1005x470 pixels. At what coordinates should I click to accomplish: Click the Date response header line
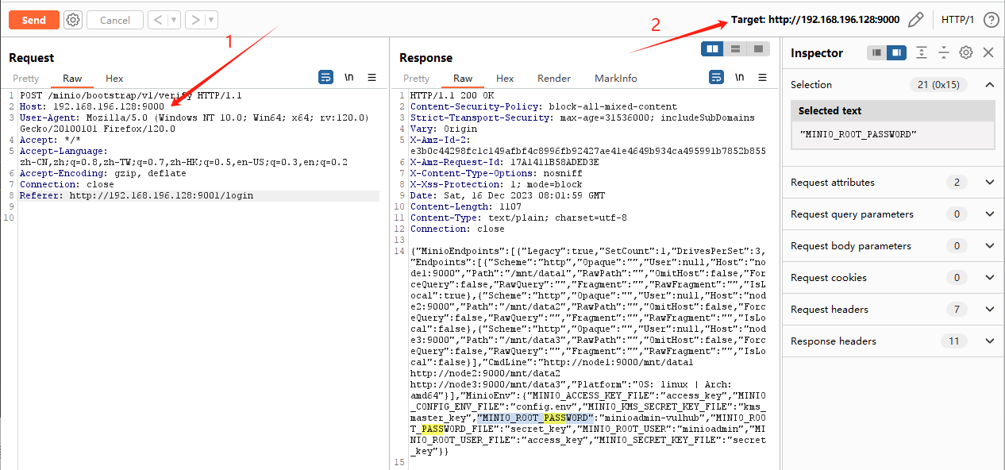click(507, 195)
